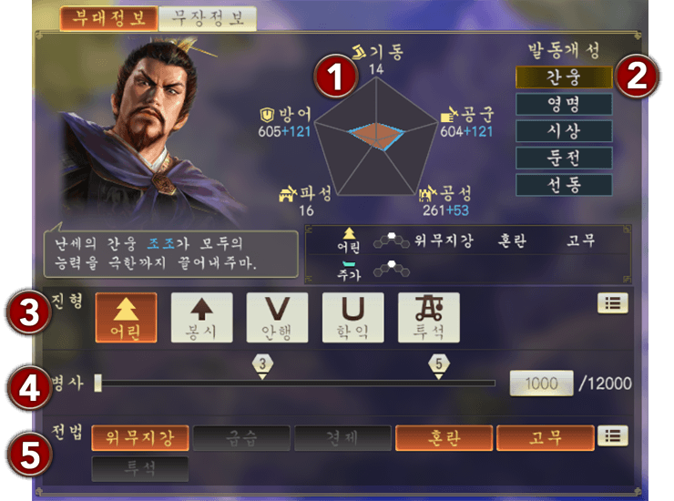This screenshot has width=674, height=501.
Task: Open the formation list icon
Action: pyautogui.click(x=613, y=303)
